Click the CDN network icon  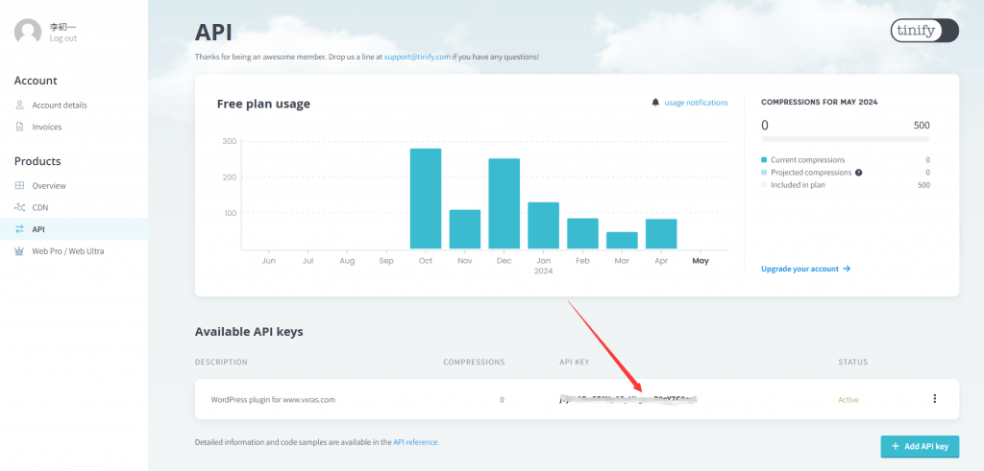point(20,207)
